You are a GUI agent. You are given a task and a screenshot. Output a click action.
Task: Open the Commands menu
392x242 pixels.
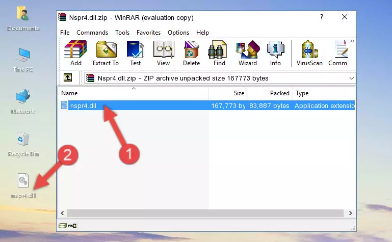[92, 33]
